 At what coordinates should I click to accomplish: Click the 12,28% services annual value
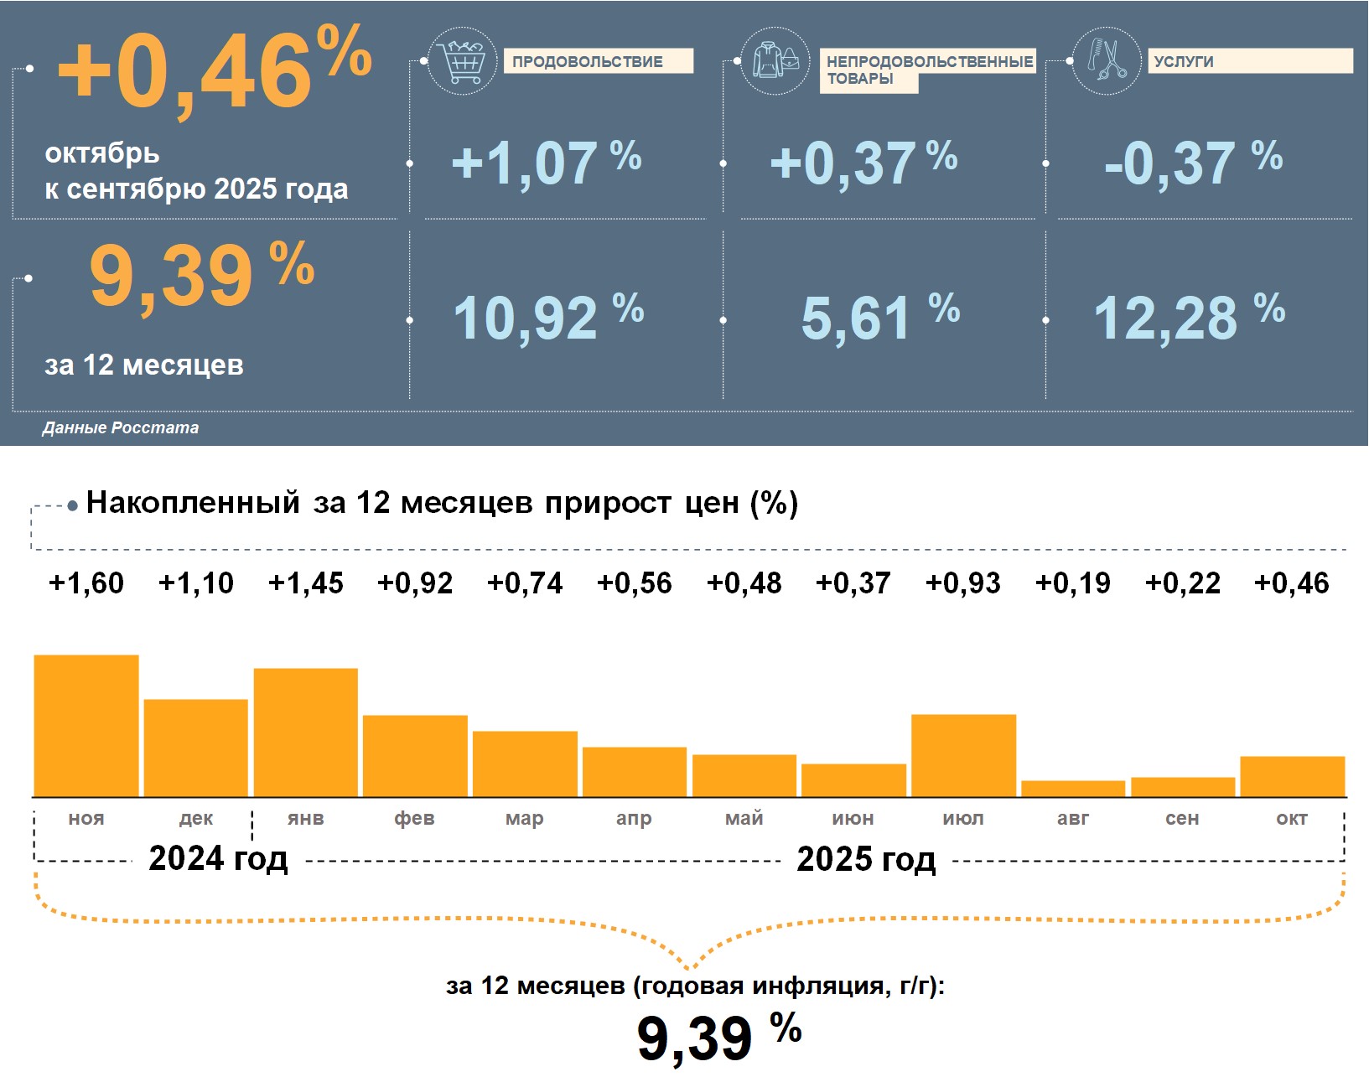1188,318
